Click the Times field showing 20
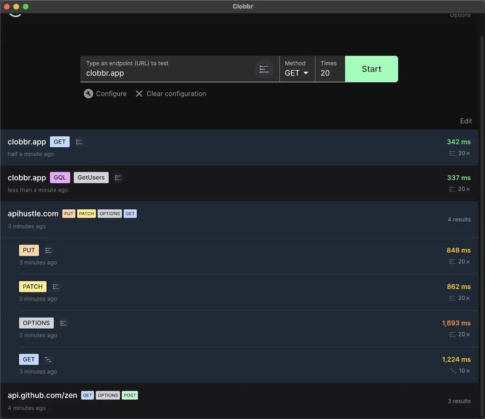Viewport: 485px width, 419px height. point(329,73)
